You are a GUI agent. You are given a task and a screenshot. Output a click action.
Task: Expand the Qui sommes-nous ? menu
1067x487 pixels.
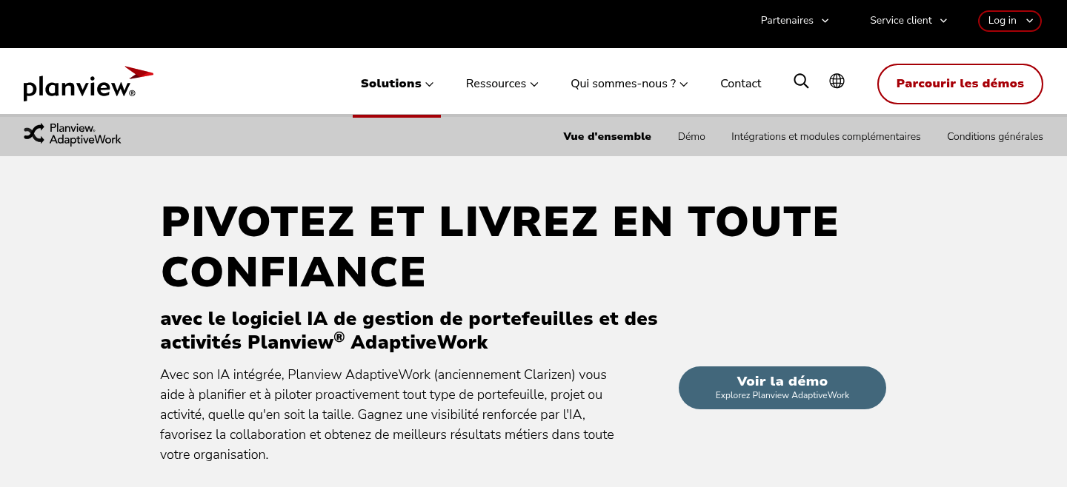point(629,84)
